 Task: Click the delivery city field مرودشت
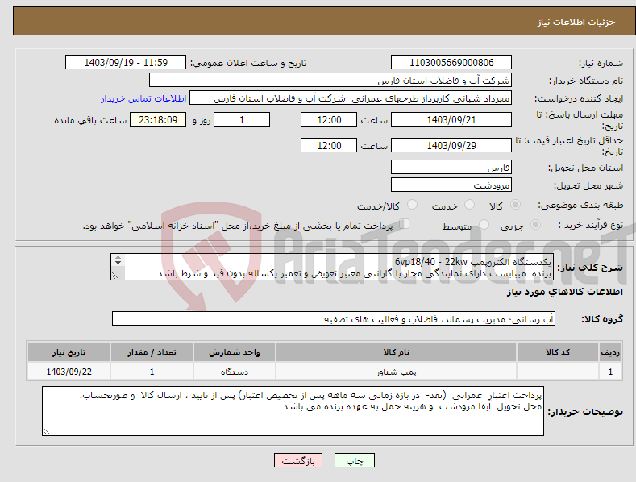tap(451, 185)
